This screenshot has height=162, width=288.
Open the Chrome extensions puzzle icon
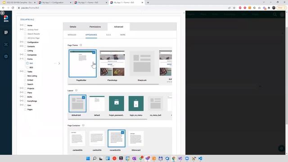(x=269, y=8)
